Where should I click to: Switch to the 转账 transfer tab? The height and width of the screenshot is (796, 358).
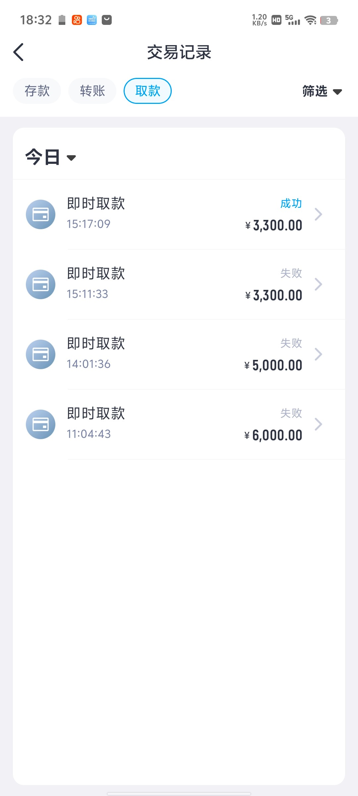[92, 91]
